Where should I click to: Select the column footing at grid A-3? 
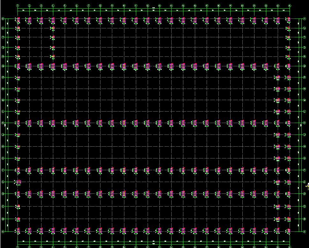(x=41, y=231)
